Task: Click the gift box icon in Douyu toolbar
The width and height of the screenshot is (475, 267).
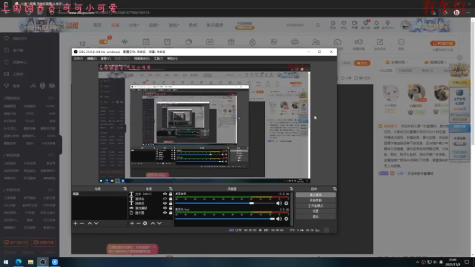Action: [231, 42]
